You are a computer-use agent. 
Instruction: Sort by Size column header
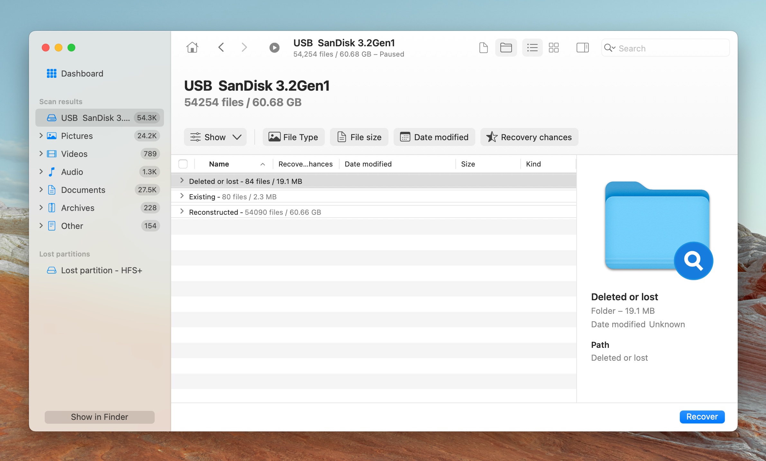[468, 164]
